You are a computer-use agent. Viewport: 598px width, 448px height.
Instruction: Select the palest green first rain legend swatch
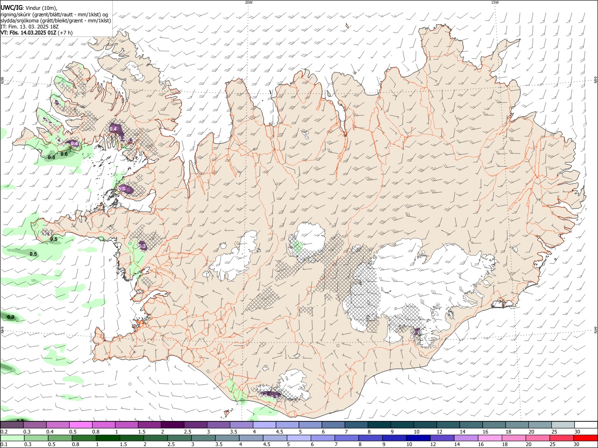coord(12,438)
